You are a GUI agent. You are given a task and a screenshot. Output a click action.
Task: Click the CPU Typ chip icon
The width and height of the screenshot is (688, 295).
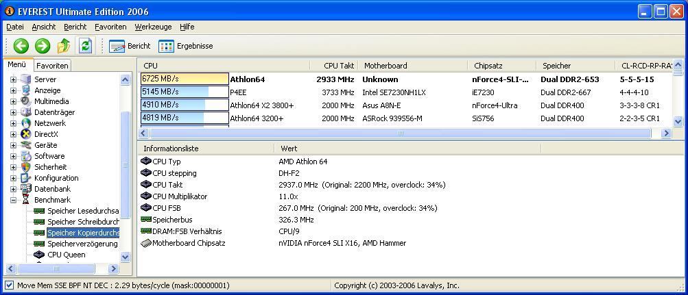click(x=145, y=162)
